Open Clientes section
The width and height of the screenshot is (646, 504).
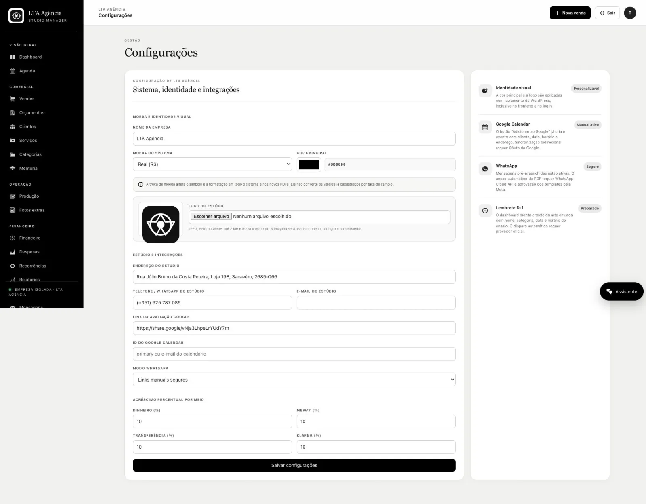[x=42, y=127]
